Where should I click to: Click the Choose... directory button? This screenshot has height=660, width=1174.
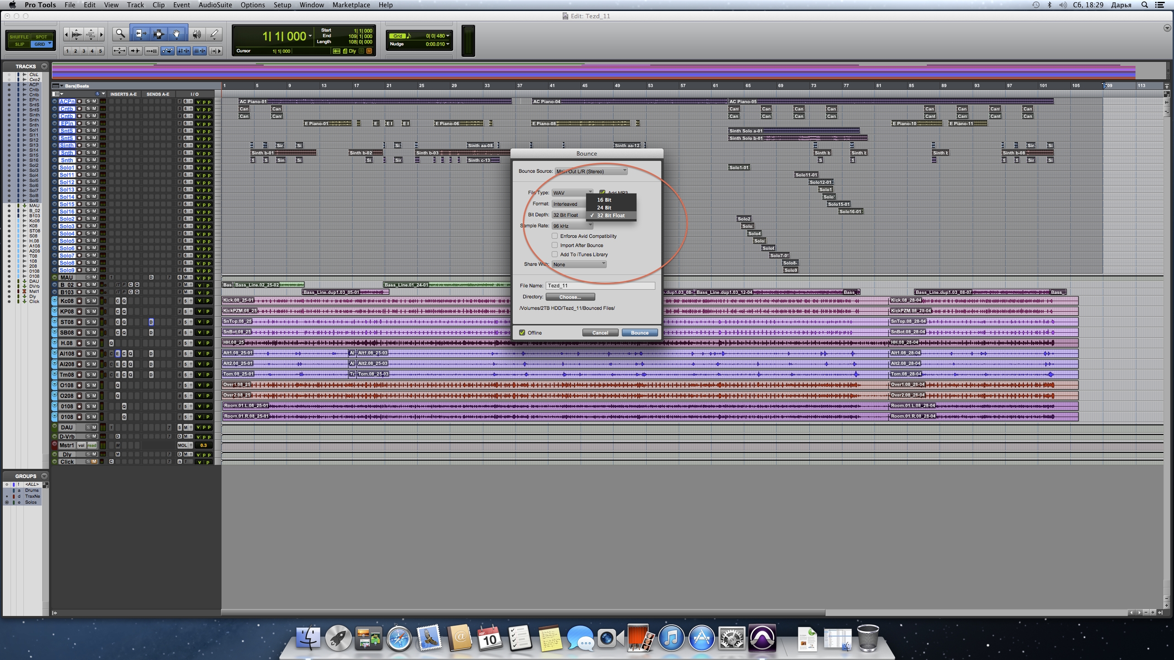click(x=570, y=297)
